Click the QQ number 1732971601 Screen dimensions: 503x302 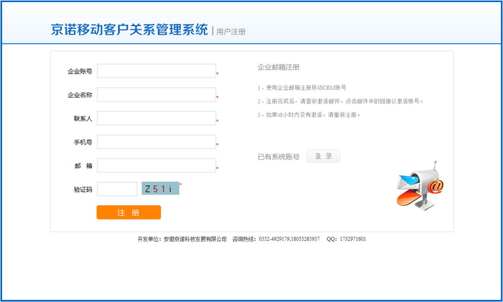(353, 239)
